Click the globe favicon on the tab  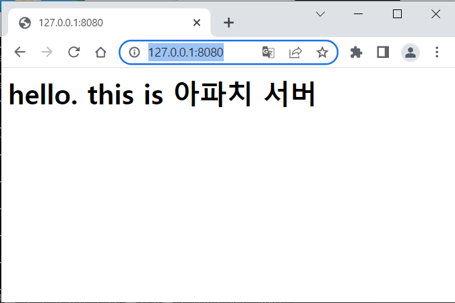(25, 23)
